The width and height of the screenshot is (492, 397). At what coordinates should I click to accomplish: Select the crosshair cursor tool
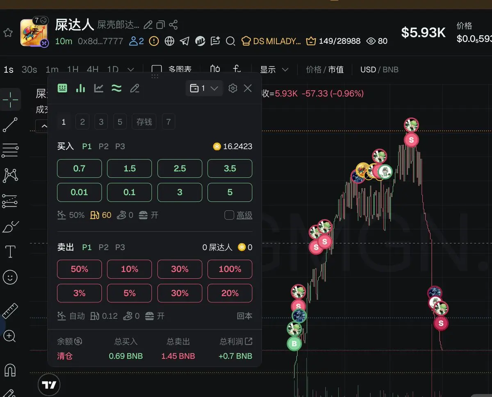pos(10,99)
